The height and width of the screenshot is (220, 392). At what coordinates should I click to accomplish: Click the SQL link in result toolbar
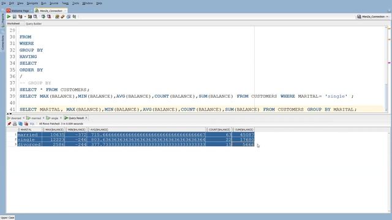[x=32, y=123]
